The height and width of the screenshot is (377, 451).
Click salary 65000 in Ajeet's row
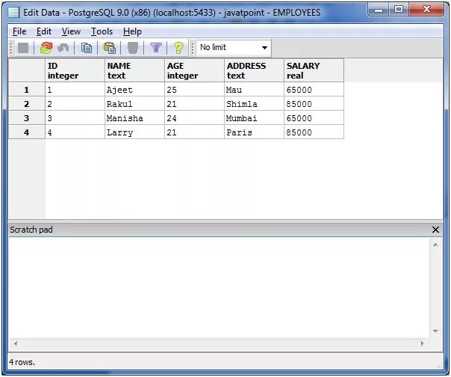314,90
